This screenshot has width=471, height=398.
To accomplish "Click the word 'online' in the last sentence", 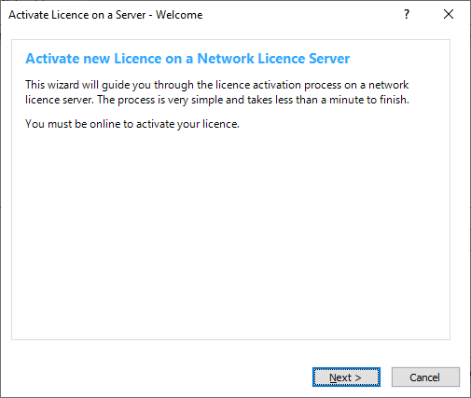I will pos(105,124).
